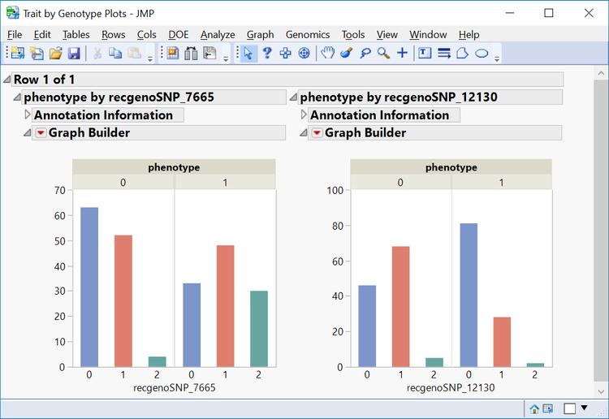
Task: Click the vertical scrollbar down arrow
Action: pos(601,391)
